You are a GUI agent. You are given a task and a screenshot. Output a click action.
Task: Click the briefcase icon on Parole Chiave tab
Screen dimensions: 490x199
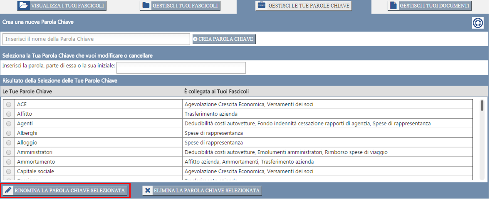coord(262,6)
